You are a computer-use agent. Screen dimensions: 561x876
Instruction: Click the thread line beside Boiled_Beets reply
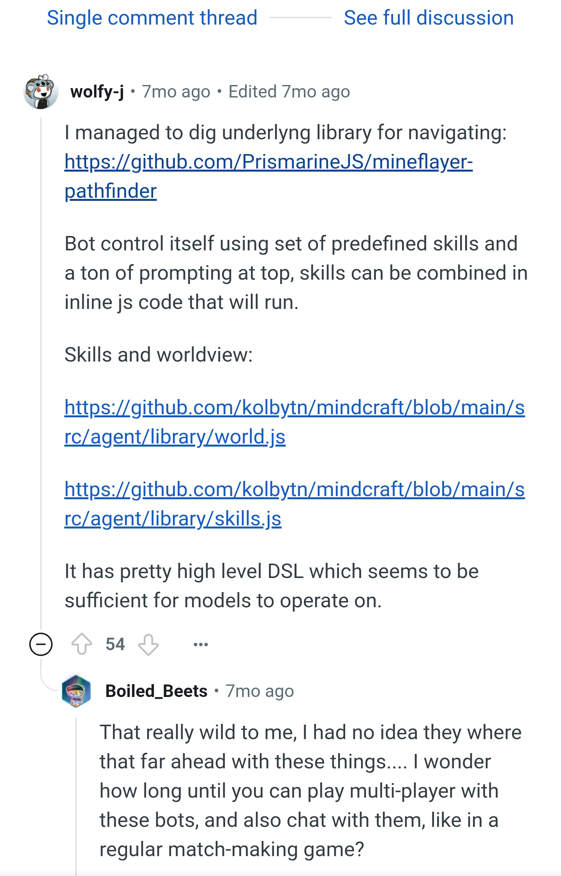point(76,796)
